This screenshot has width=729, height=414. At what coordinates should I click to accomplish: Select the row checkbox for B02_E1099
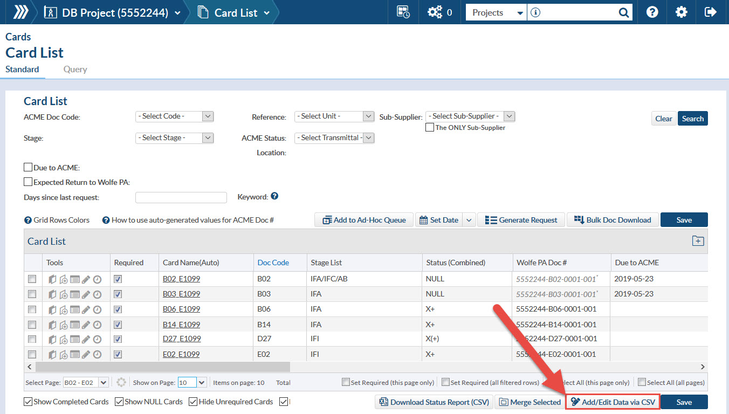pyautogui.click(x=32, y=279)
